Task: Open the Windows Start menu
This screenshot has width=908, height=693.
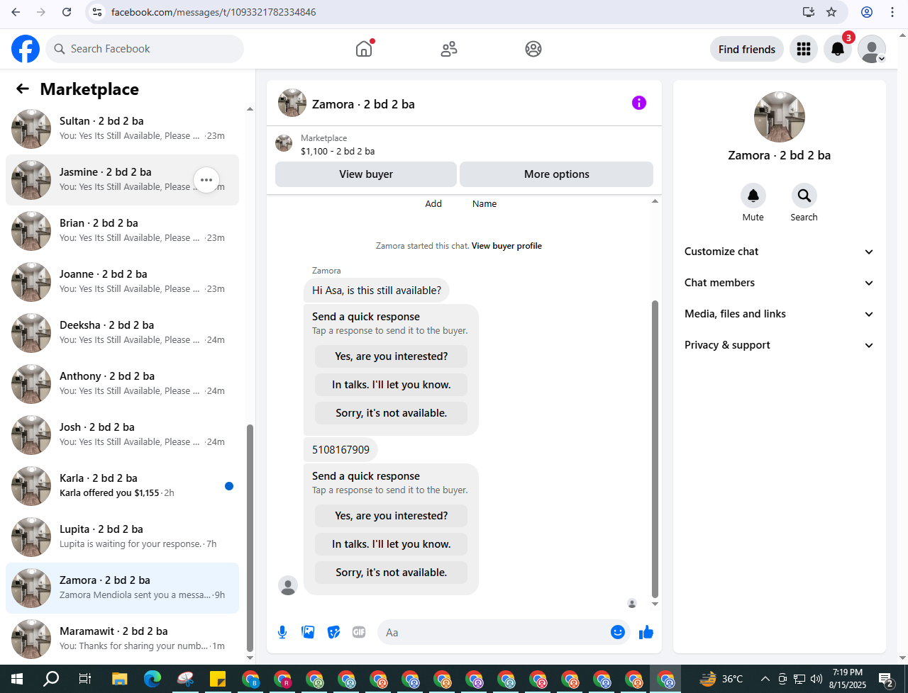Action: click(x=17, y=679)
